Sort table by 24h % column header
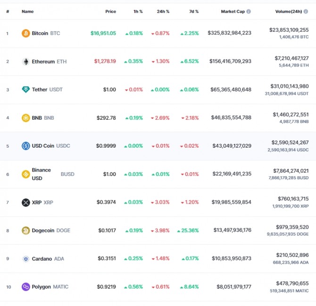Viewport: 316px width, 306px height. pyautogui.click(x=163, y=11)
